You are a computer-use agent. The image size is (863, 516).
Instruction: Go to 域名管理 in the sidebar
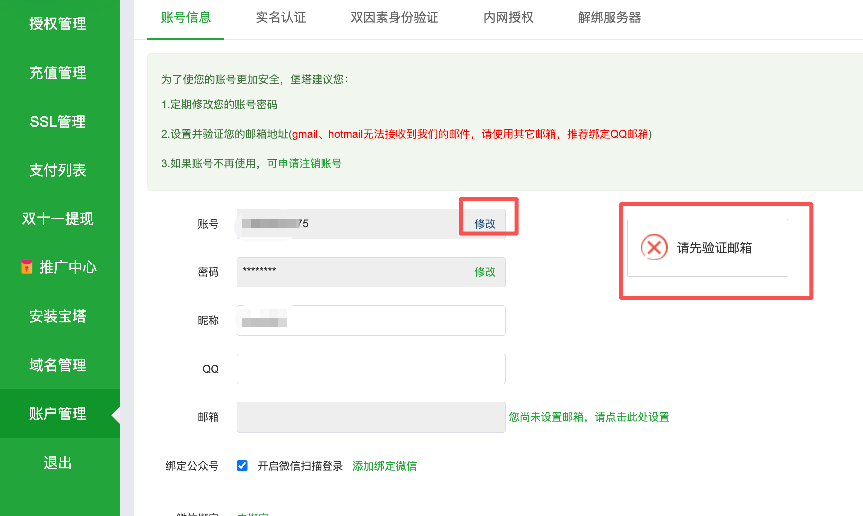click(x=58, y=365)
